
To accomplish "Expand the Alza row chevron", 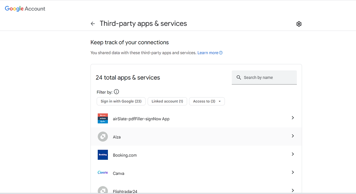I will (x=293, y=136).
